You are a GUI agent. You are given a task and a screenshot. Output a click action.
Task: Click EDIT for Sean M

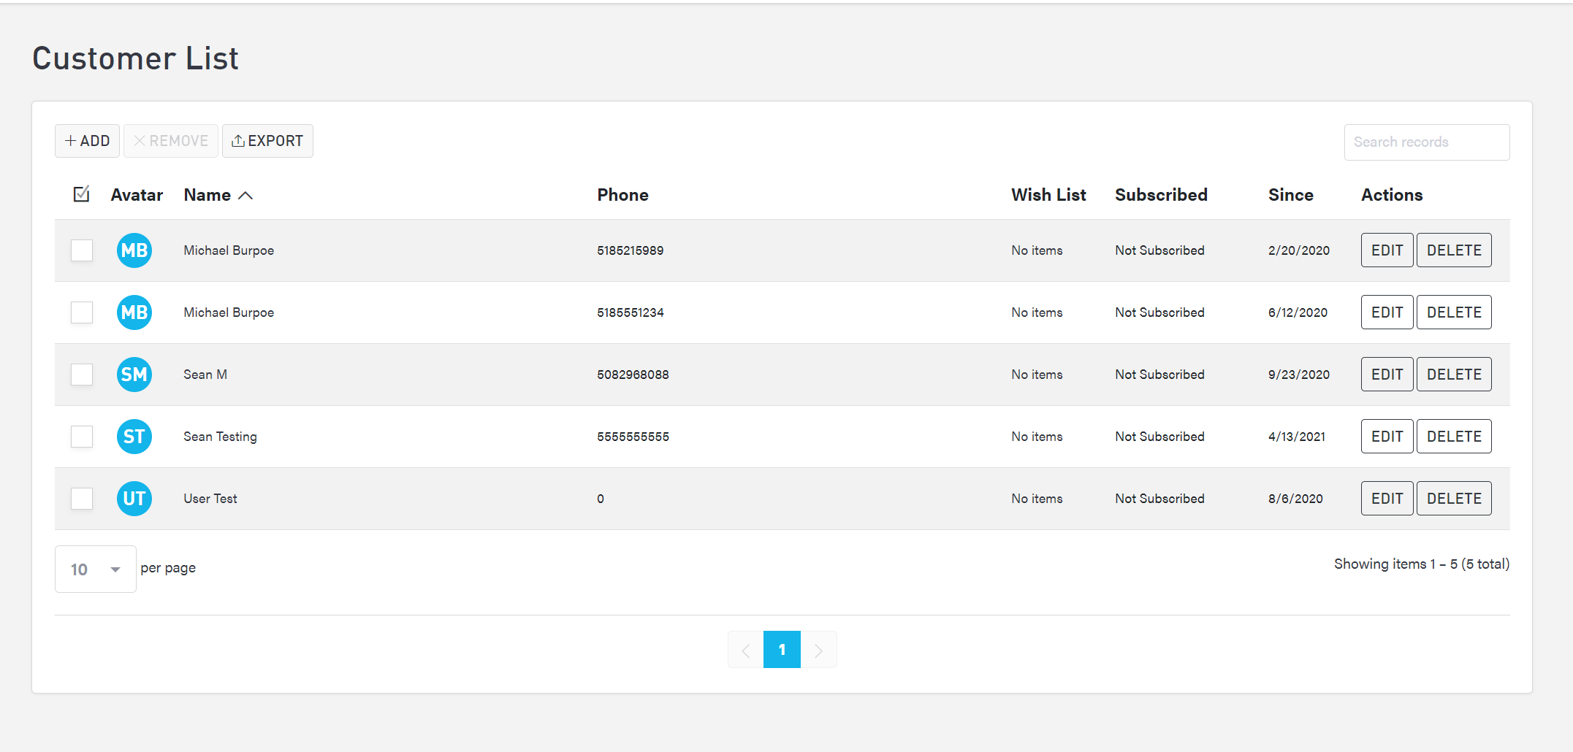coord(1386,374)
